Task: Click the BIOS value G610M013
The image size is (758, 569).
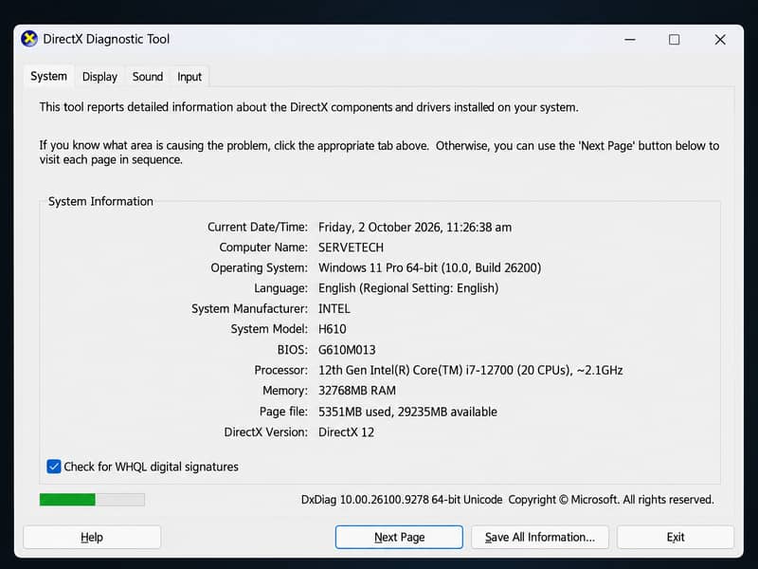Action: tap(347, 349)
